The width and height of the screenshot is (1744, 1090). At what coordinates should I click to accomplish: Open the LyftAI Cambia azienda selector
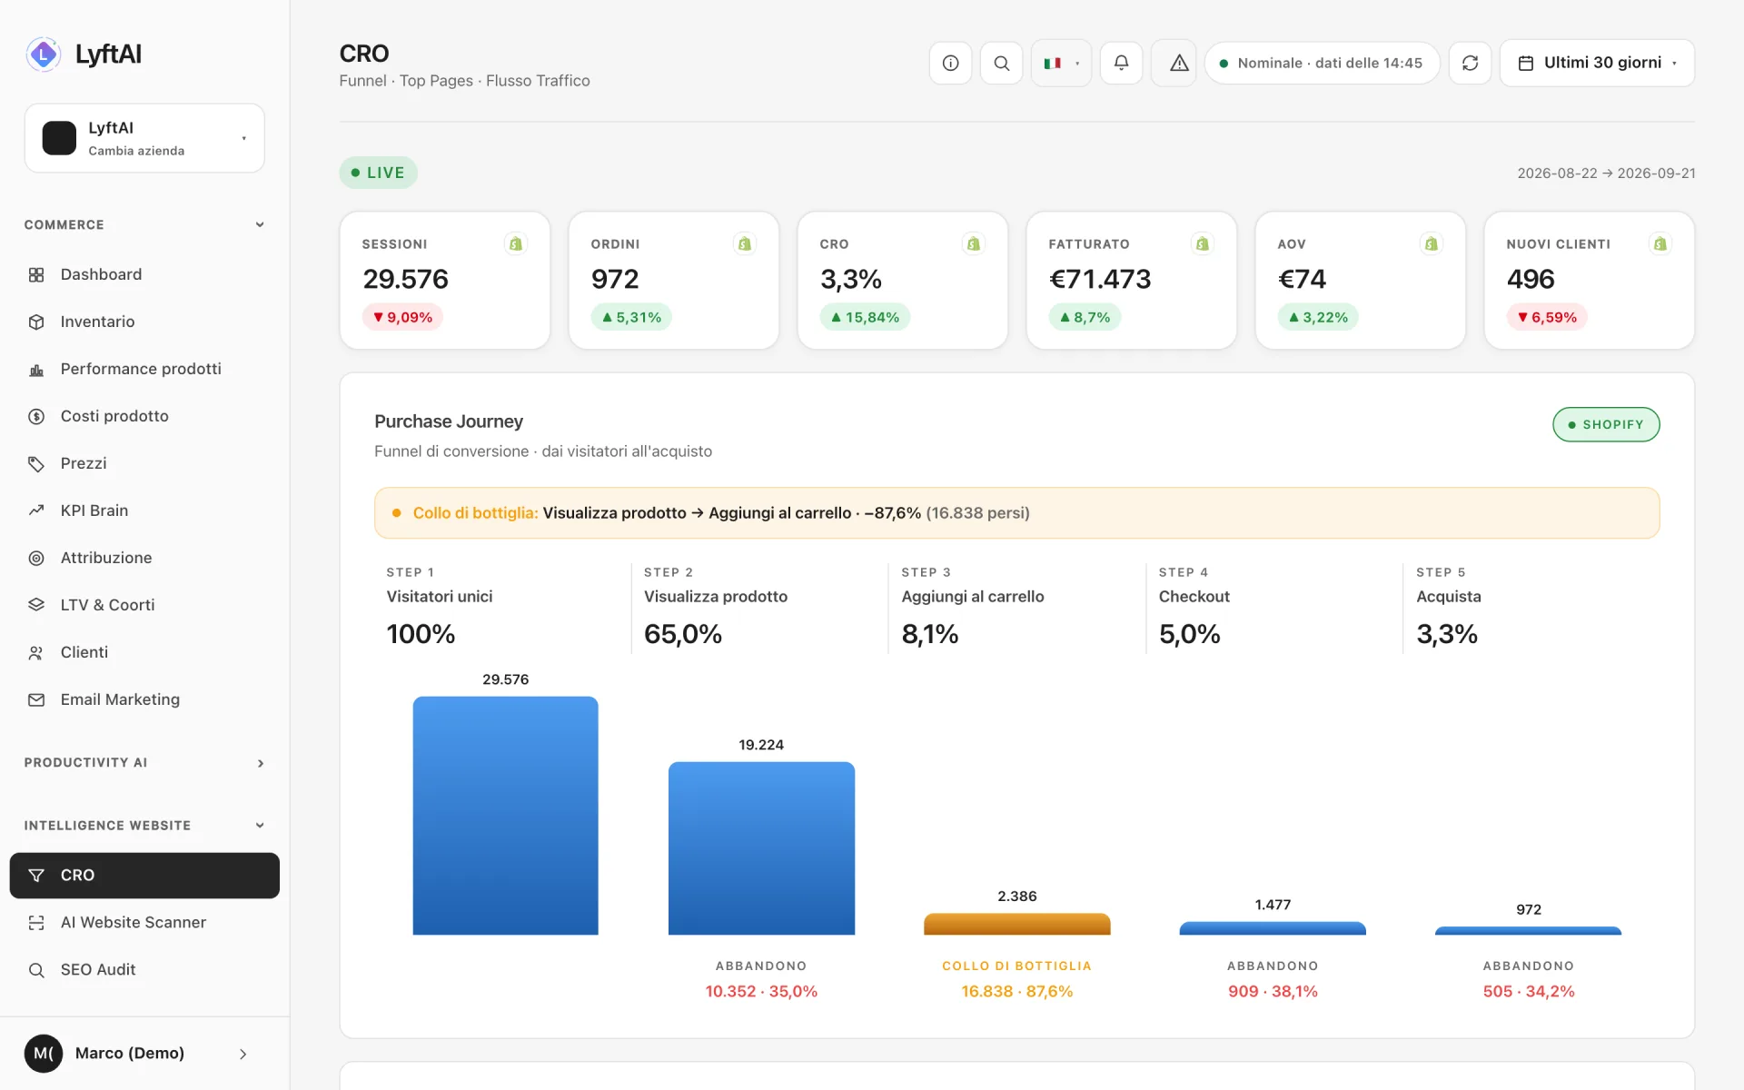click(144, 138)
